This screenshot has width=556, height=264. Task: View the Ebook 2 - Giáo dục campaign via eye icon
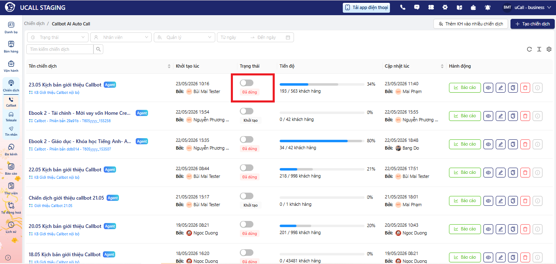(x=488, y=144)
